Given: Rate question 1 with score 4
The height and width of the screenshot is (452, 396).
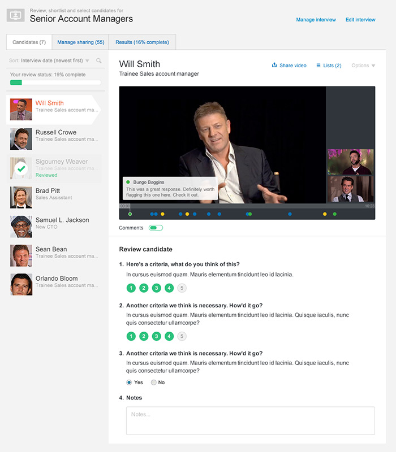Looking at the screenshot, I should click(169, 288).
